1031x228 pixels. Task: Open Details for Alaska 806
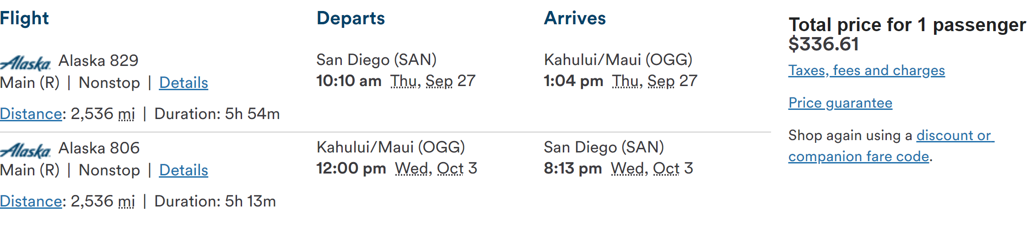point(184,170)
